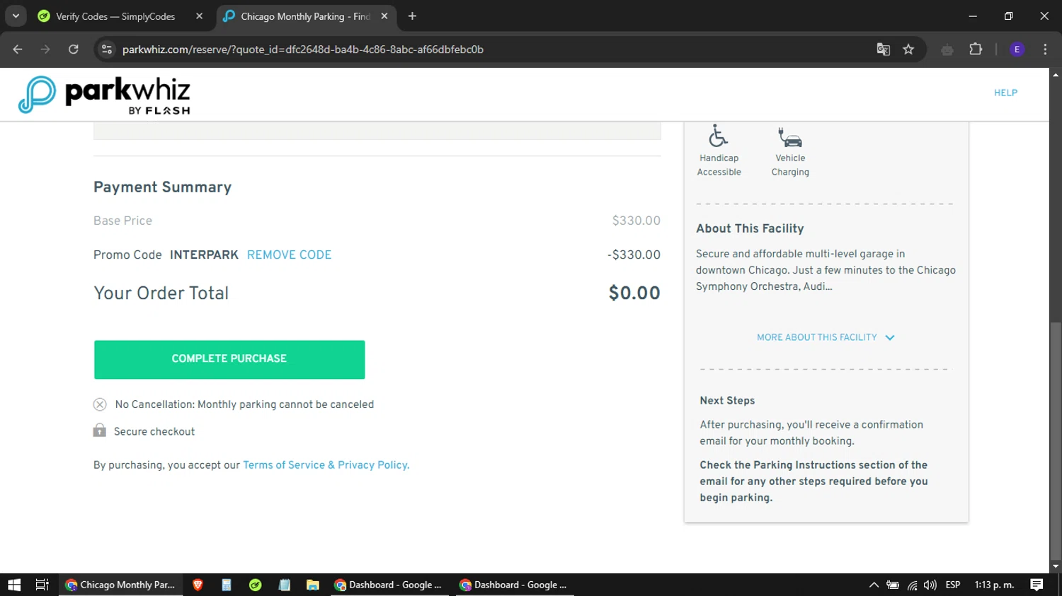Open Terms of Service & Privacy Policy link
The image size is (1062, 596).
[326, 465]
